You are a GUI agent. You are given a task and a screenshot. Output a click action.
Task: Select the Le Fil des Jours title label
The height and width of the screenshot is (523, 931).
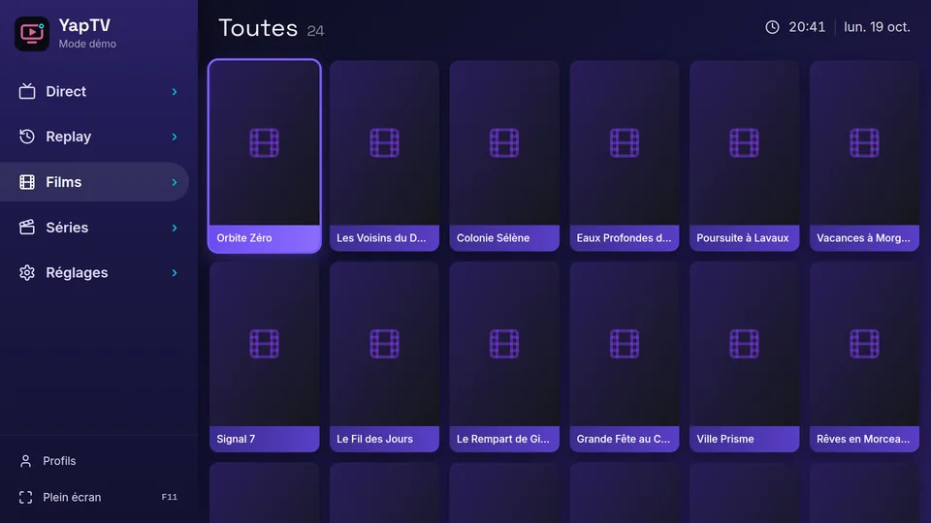[374, 439]
